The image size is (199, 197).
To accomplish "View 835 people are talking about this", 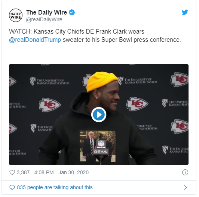I will click(55, 187).
